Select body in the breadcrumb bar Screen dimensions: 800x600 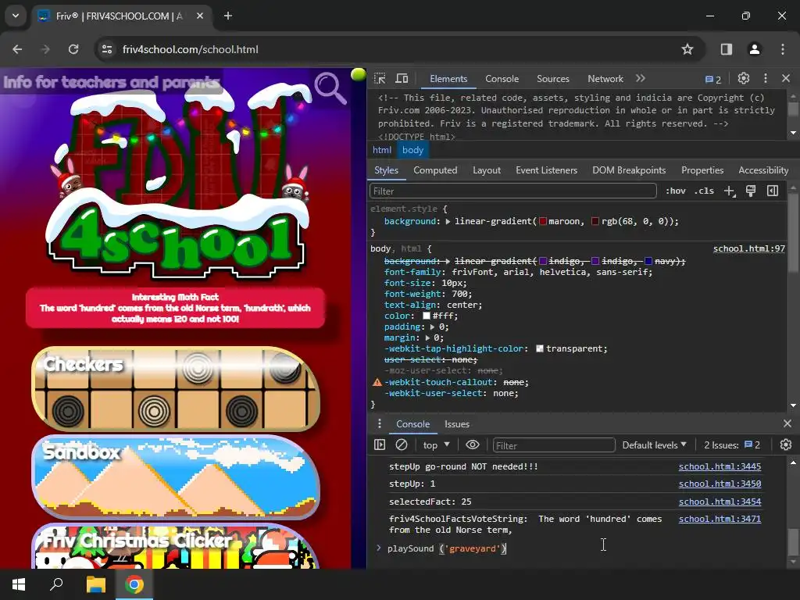point(412,150)
